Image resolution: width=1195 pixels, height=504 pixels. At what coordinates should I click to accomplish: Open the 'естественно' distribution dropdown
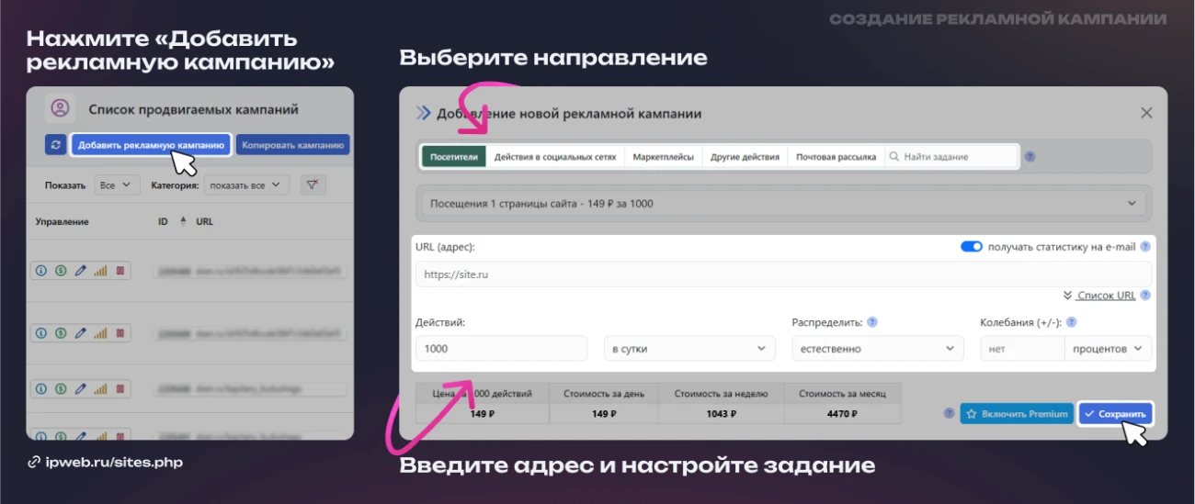[877, 349]
